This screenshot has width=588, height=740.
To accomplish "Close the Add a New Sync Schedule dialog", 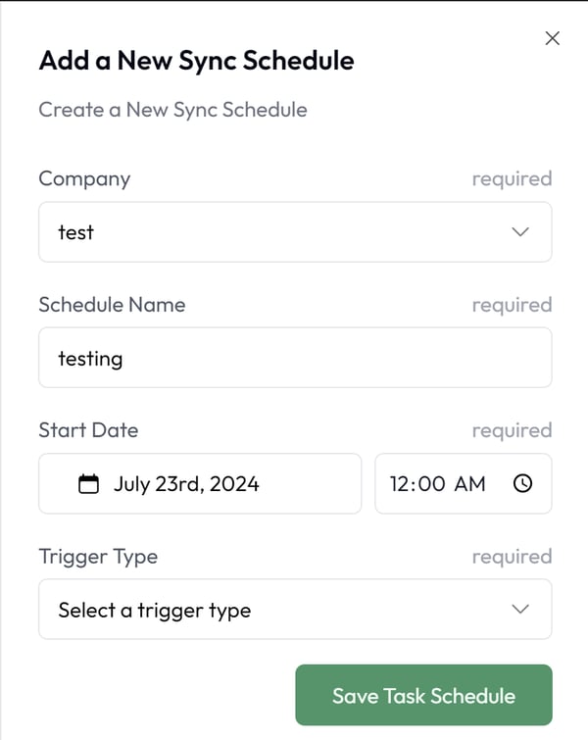I will tap(552, 38).
